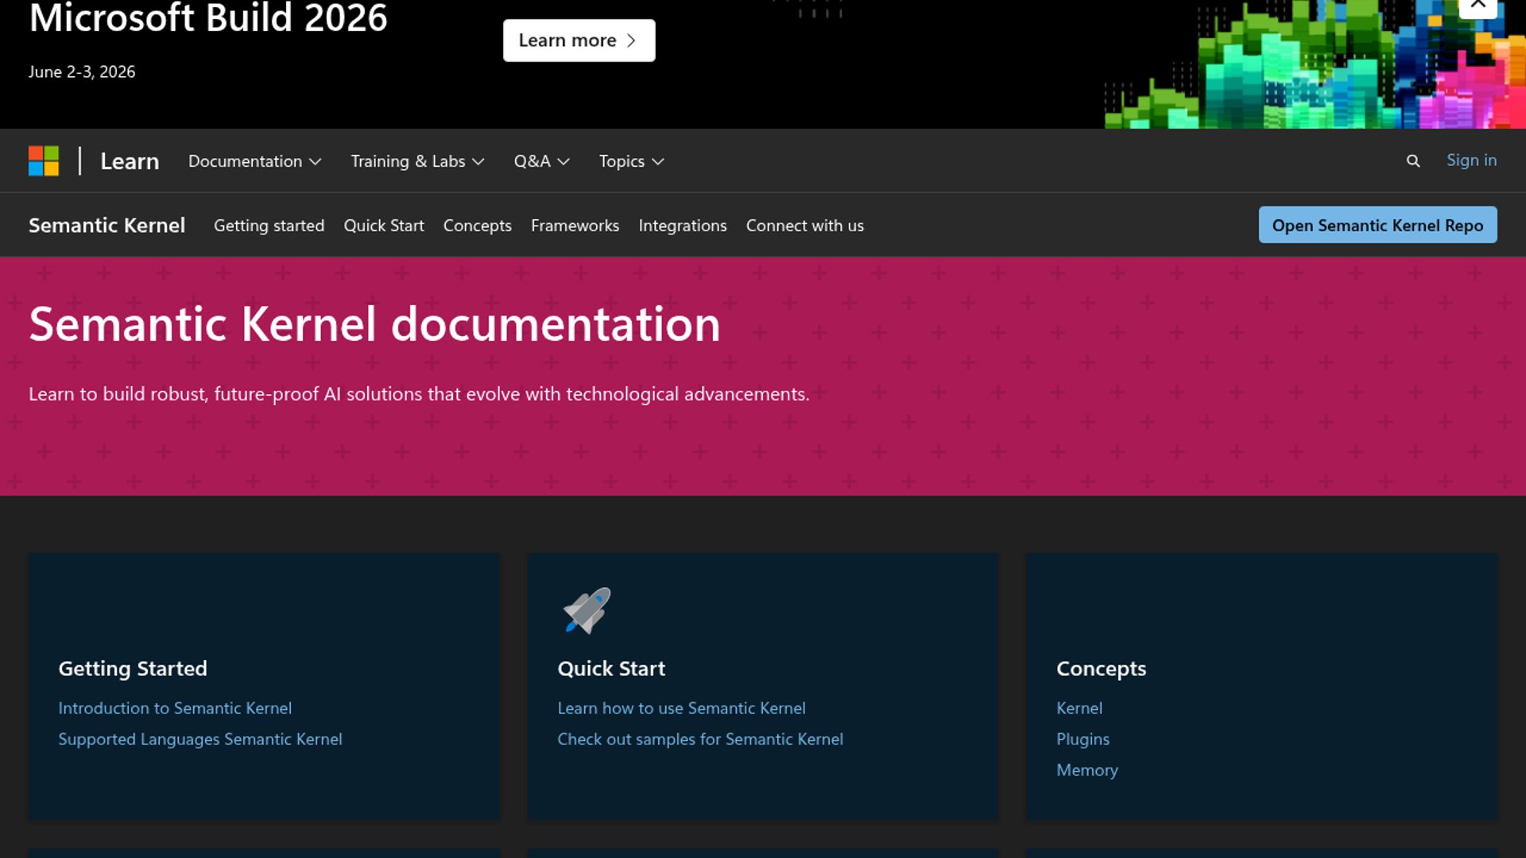
Task: Go to Learn home link
Action: (130, 161)
